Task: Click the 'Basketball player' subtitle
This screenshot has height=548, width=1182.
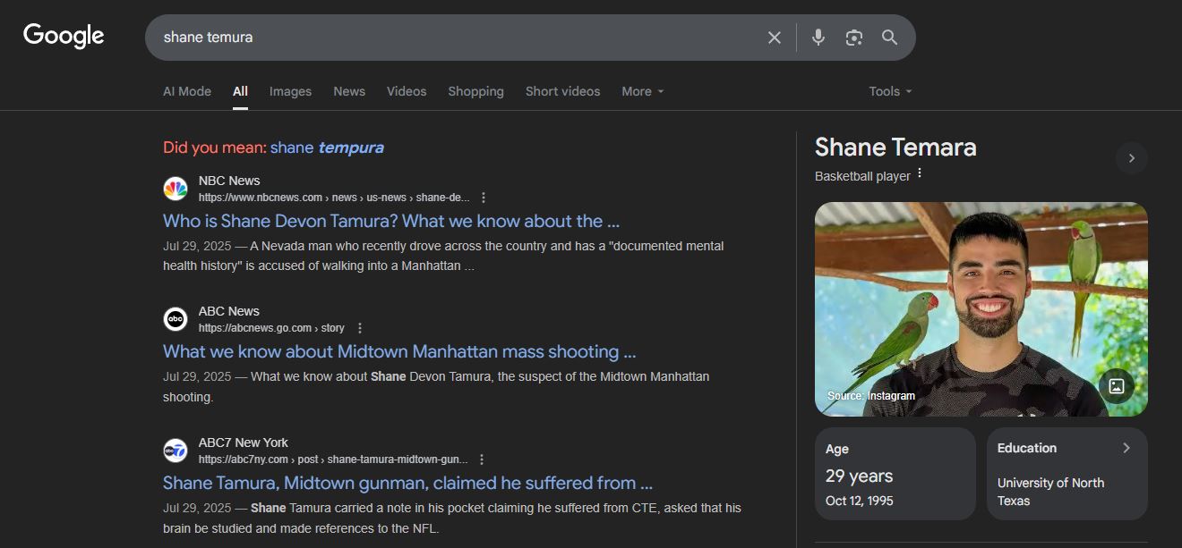Action: pos(862,176)
